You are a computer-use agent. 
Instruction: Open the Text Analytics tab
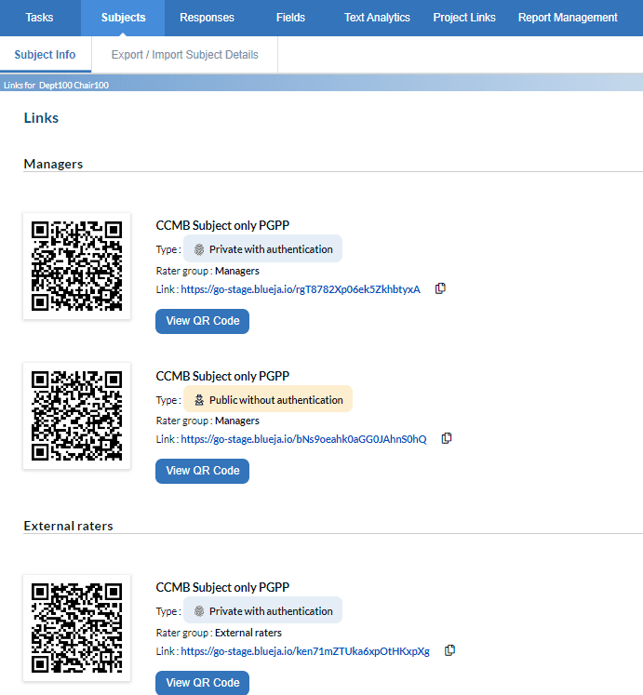tap(377, 18)
